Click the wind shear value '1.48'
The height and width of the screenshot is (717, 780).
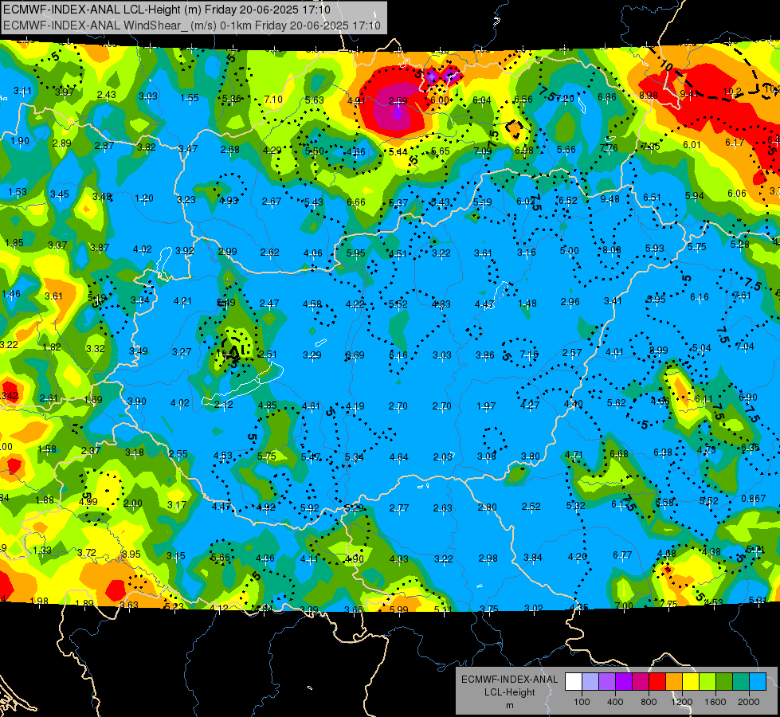pos(527,303)
